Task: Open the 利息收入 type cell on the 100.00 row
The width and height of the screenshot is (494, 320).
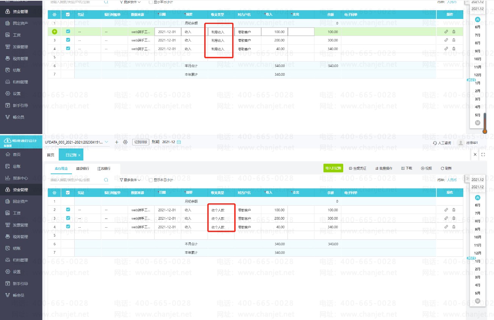Action: point(221,32)
